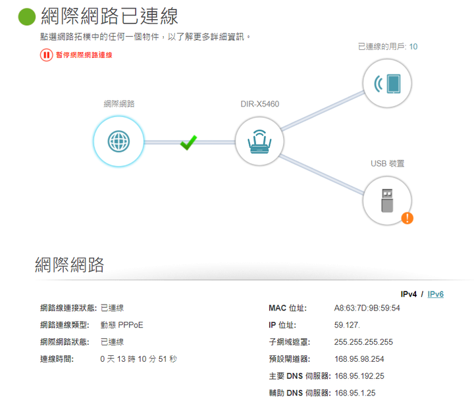Screen dimensions: 474x400
Task: Click the DIR-X5460 label
Action: click(259, 104)
